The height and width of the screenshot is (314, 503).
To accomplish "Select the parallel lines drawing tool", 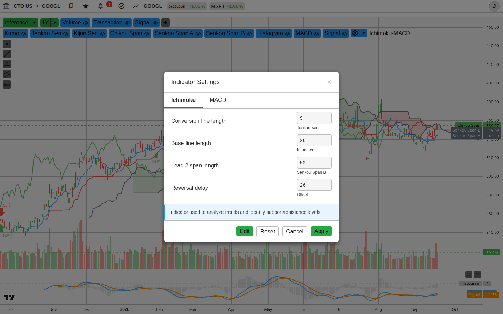I will (7, 64).
